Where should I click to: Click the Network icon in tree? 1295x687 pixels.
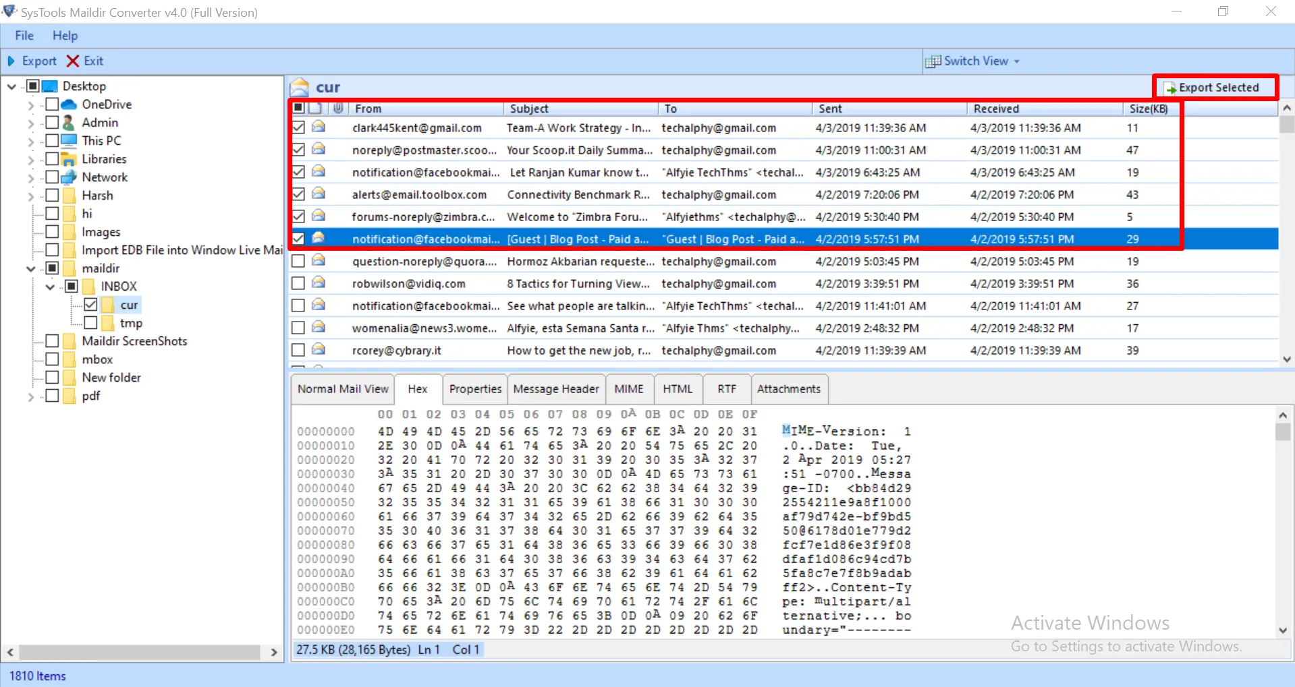69,177
